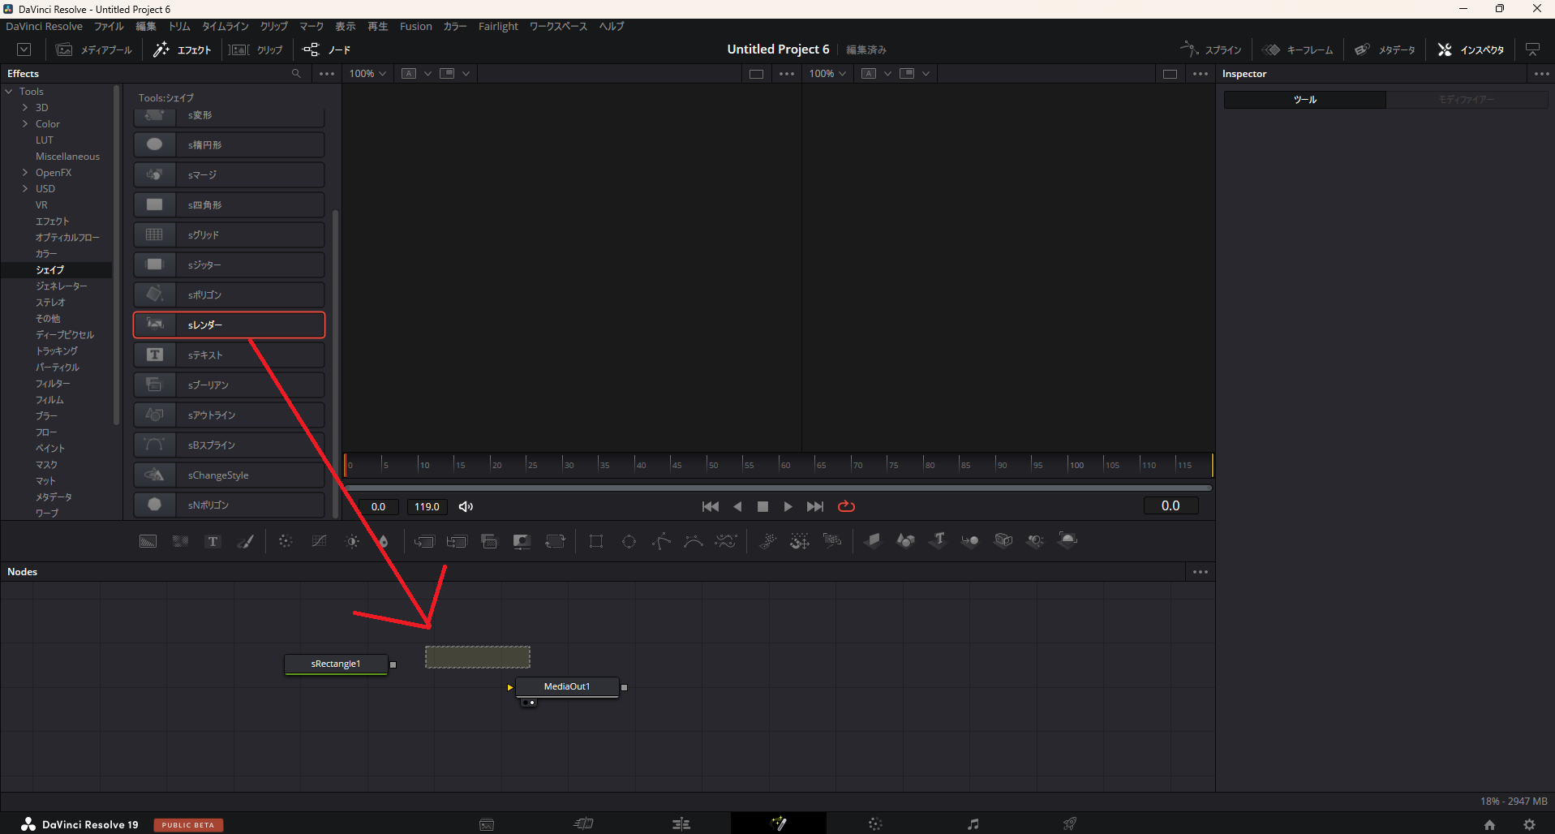Open the Fusion page in bottom bar
Screen dimensions: 1555x834
click(x=779, y=823)
